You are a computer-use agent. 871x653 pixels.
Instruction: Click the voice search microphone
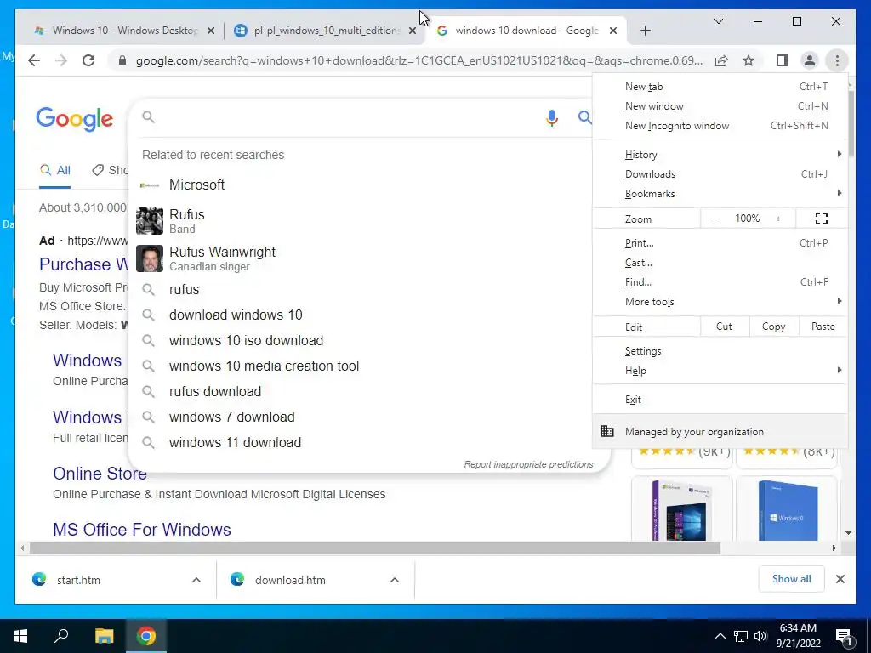pyautogui.click(x=551, y=117)
